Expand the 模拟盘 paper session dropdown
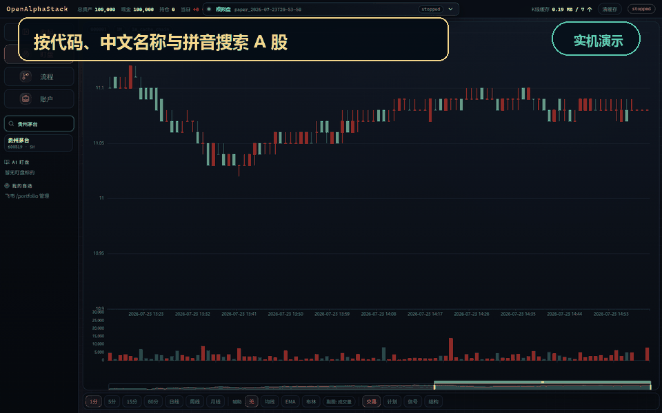Viewport: 662px width, 413px height. coord(330,9)
